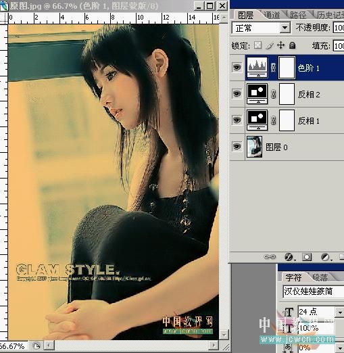This screenshot has width=344, height=353.
Task: Switch to the 段落 tab
Action: (x=320, y=277)
